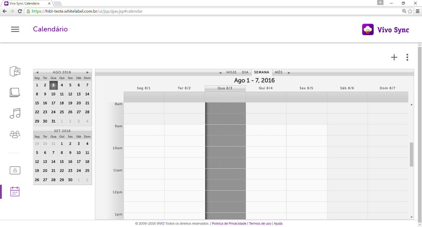Open the groups/people sidebar icon
Screen dimensions: 422x227
click(15, 134)
